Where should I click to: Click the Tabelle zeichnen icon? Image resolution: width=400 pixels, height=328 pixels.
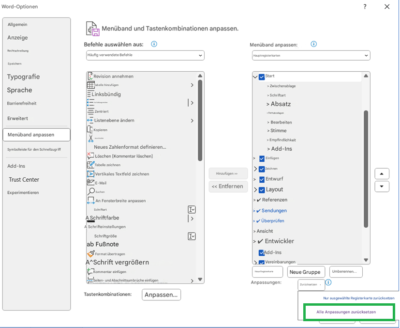[90, 165]
